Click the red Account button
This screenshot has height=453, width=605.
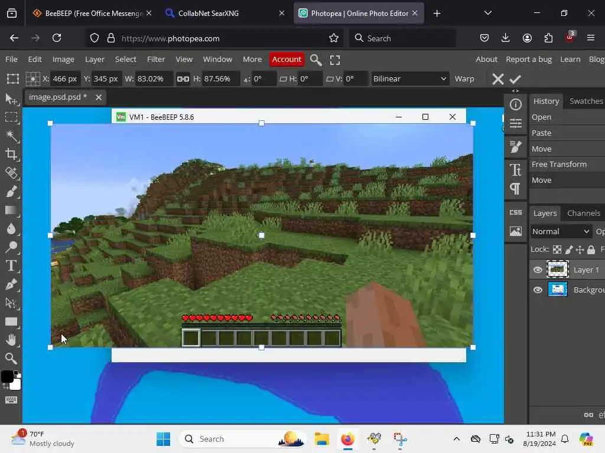coord(287,60)
